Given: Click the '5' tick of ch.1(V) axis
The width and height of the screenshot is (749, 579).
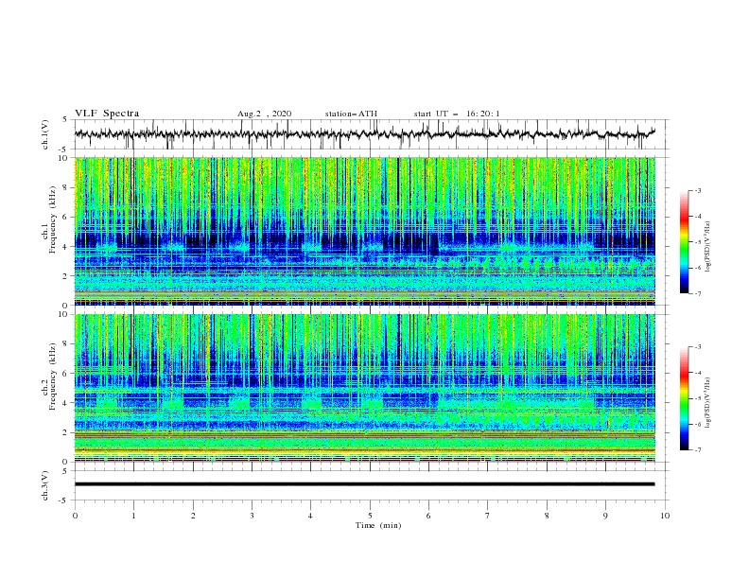Looking at the screenshot, I should pos(66,119).
